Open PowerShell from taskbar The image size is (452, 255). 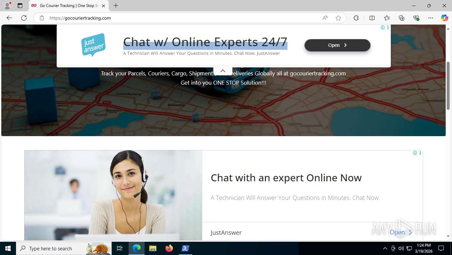(x=185, y=248)
